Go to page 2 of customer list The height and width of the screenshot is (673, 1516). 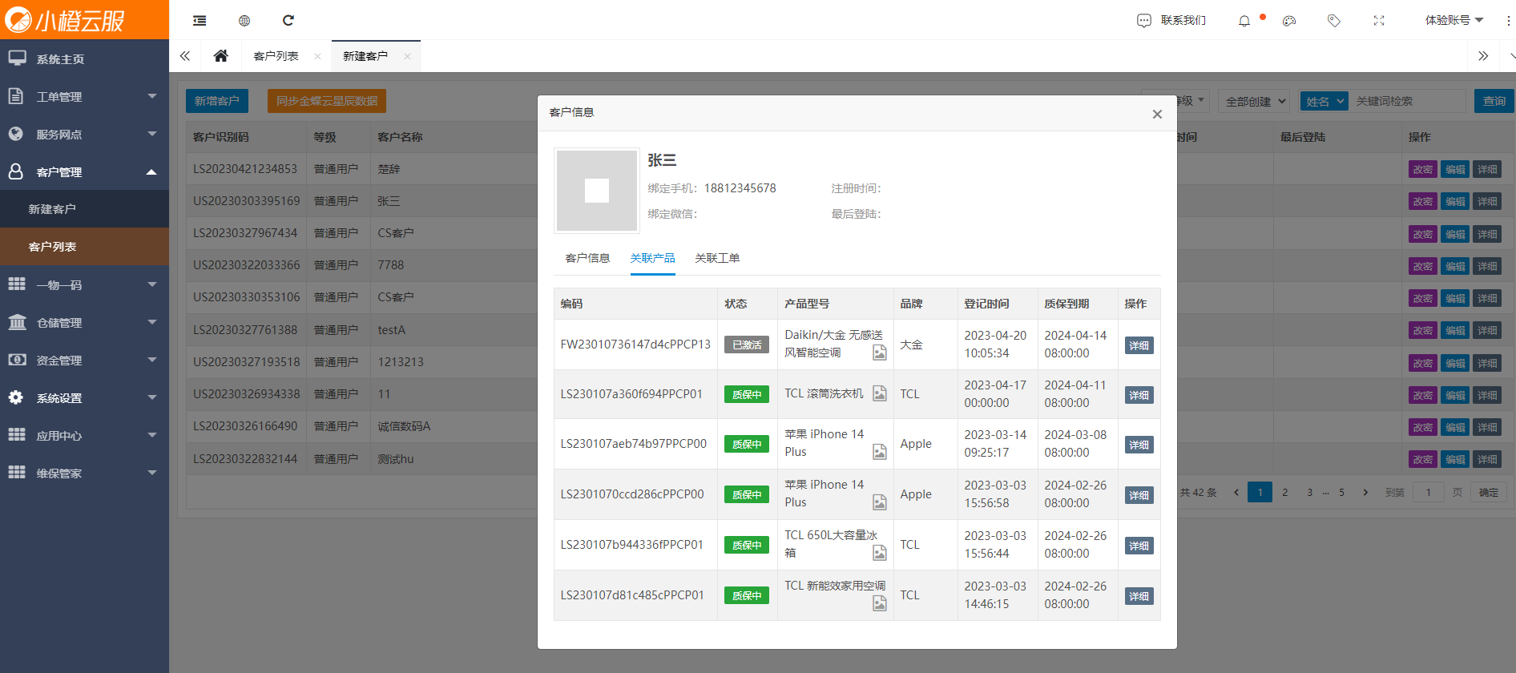[1285, 492]
